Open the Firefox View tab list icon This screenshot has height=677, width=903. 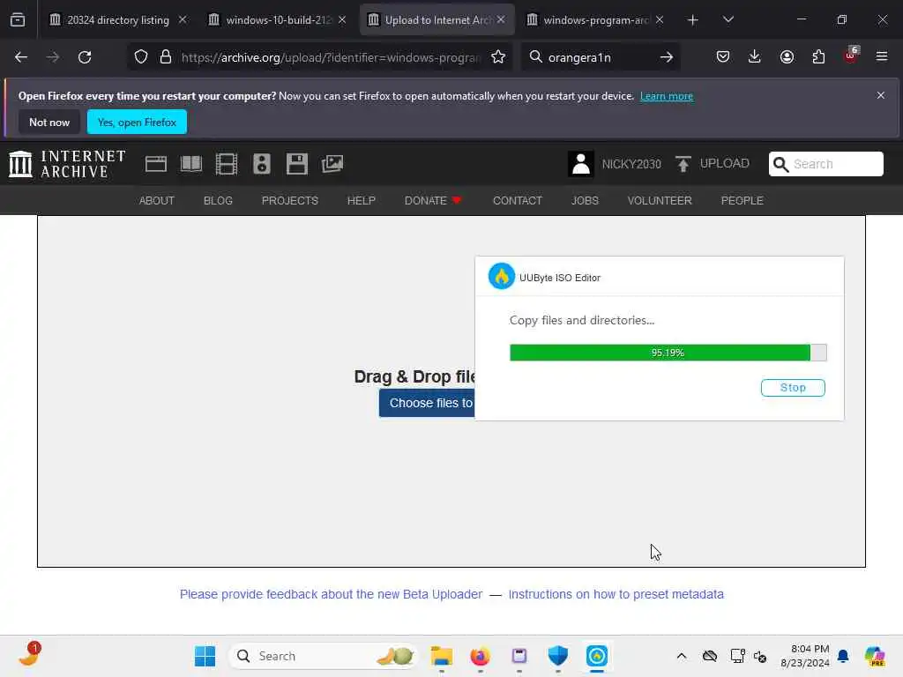[x=18, y=20]
